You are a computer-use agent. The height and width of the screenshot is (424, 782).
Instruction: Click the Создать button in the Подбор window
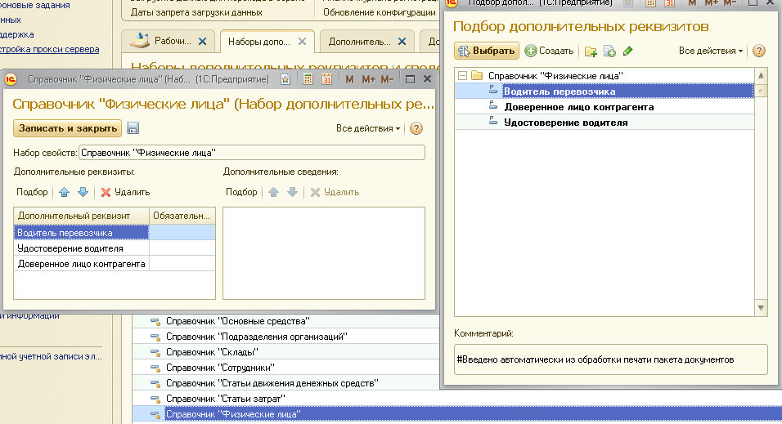click(549, 51)
